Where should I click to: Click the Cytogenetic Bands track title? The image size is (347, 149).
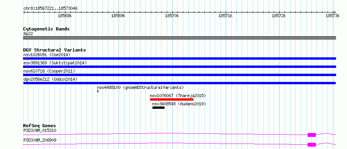coord(46,29)
